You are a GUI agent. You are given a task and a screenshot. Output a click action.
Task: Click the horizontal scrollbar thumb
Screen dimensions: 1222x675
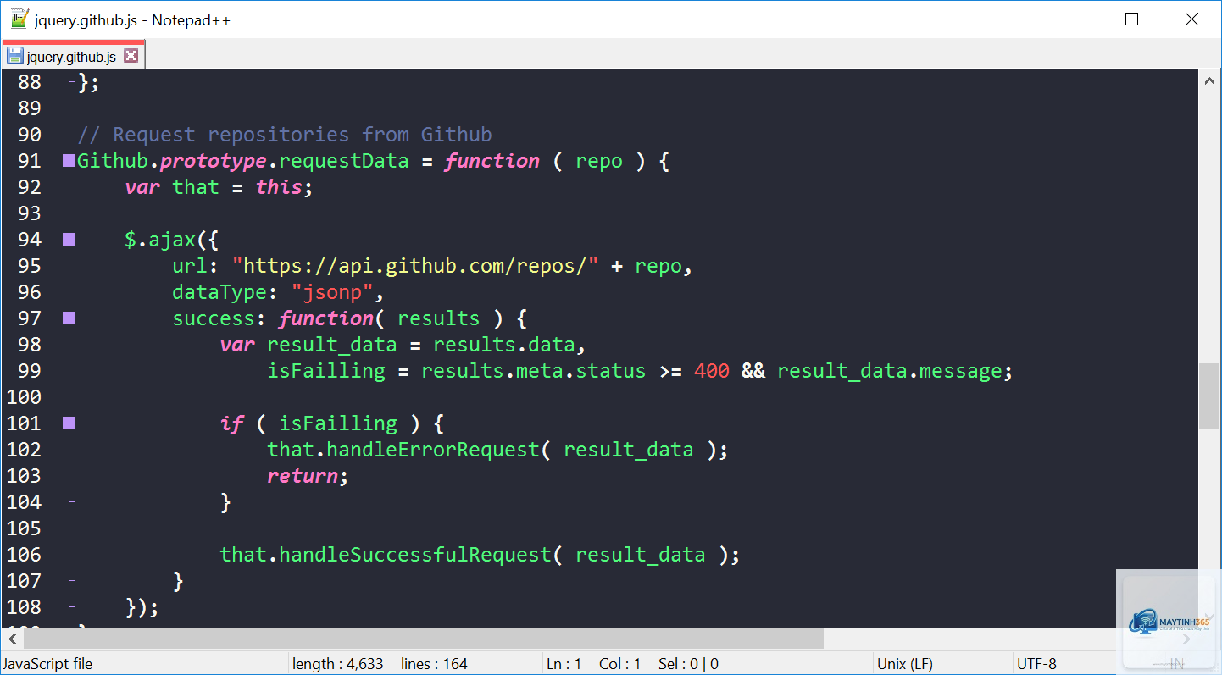click(424, 639)
